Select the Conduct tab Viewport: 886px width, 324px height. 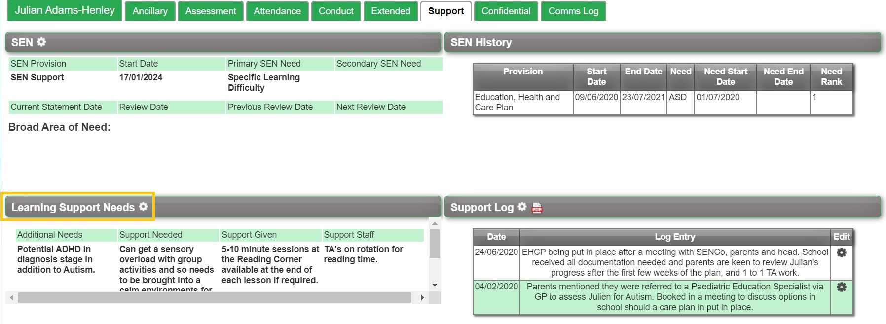[336, 11]
